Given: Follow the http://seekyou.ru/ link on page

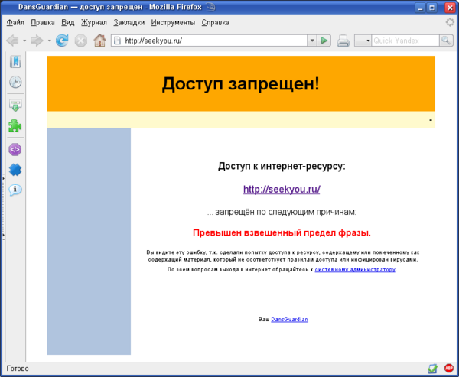Looking at the screenshot, I should click(x=282, y=189).
